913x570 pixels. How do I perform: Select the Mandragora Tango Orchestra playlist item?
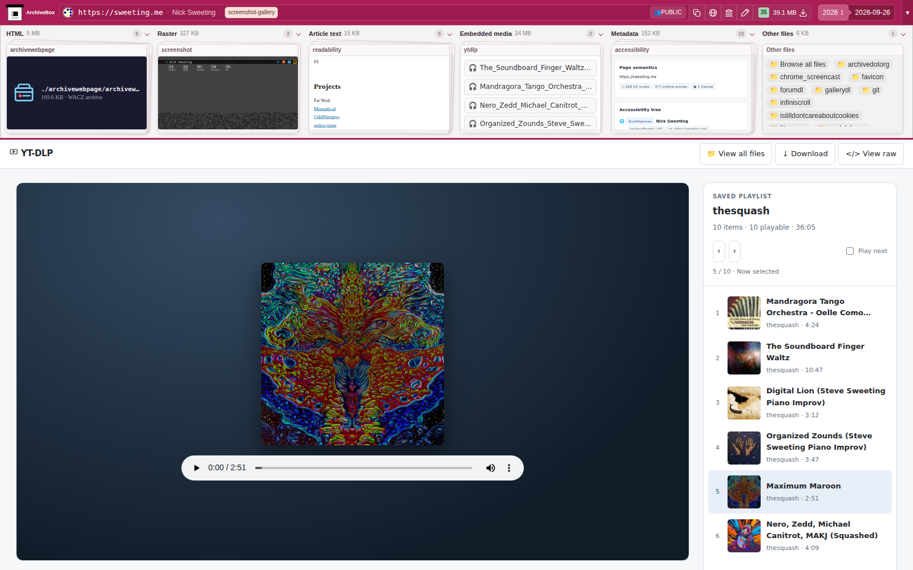(800, 313)
